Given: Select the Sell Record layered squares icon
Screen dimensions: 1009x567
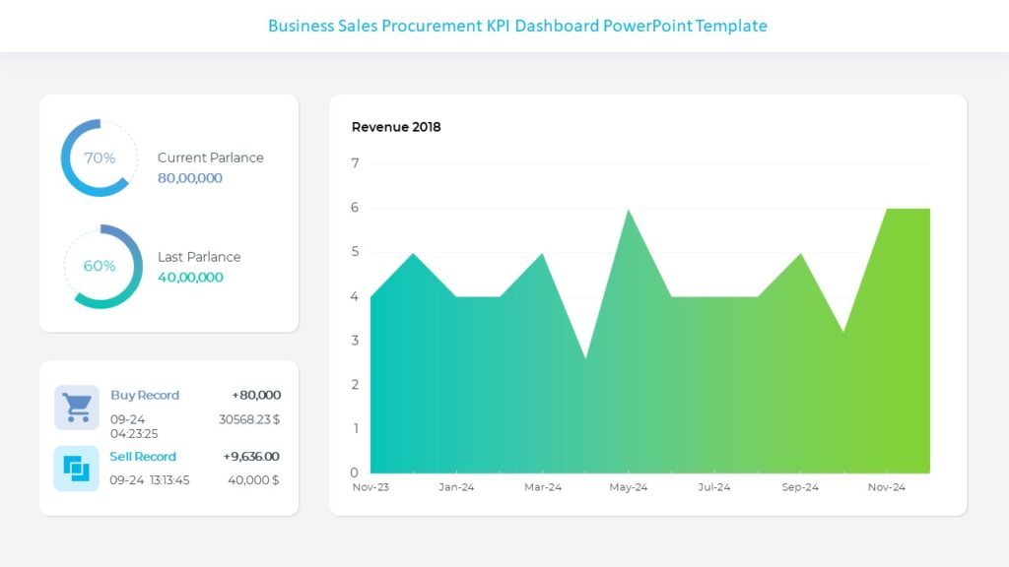Looking at the screenshot, I should tap(77, 468).
